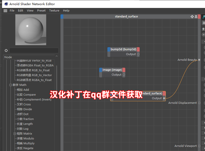Click the pan/move icon in graph header
205x151 pixels.
[x=192, y=17]
